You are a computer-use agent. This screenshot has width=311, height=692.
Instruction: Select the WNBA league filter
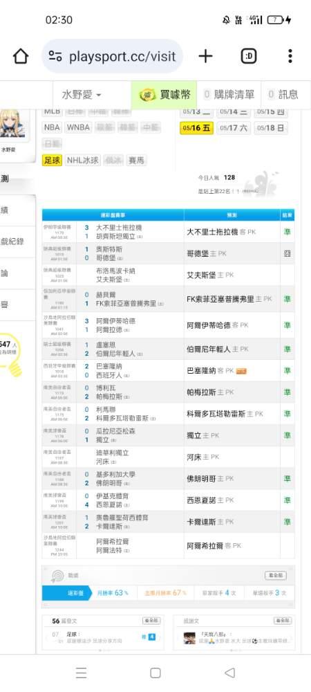pyautogui.click(x=78, y=127)
